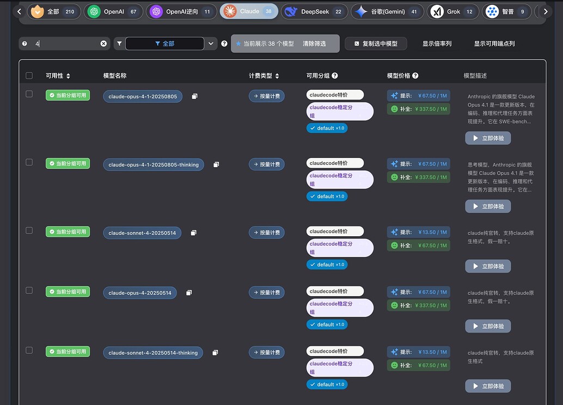Switch to the DeepSeek 22 tab
The width and height of the screenshot is (563, 405).
(x=315, y=11)
